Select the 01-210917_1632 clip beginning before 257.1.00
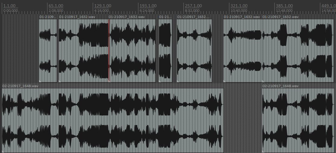The height and width of the screenshot is (153, 336). pos(194,50)
